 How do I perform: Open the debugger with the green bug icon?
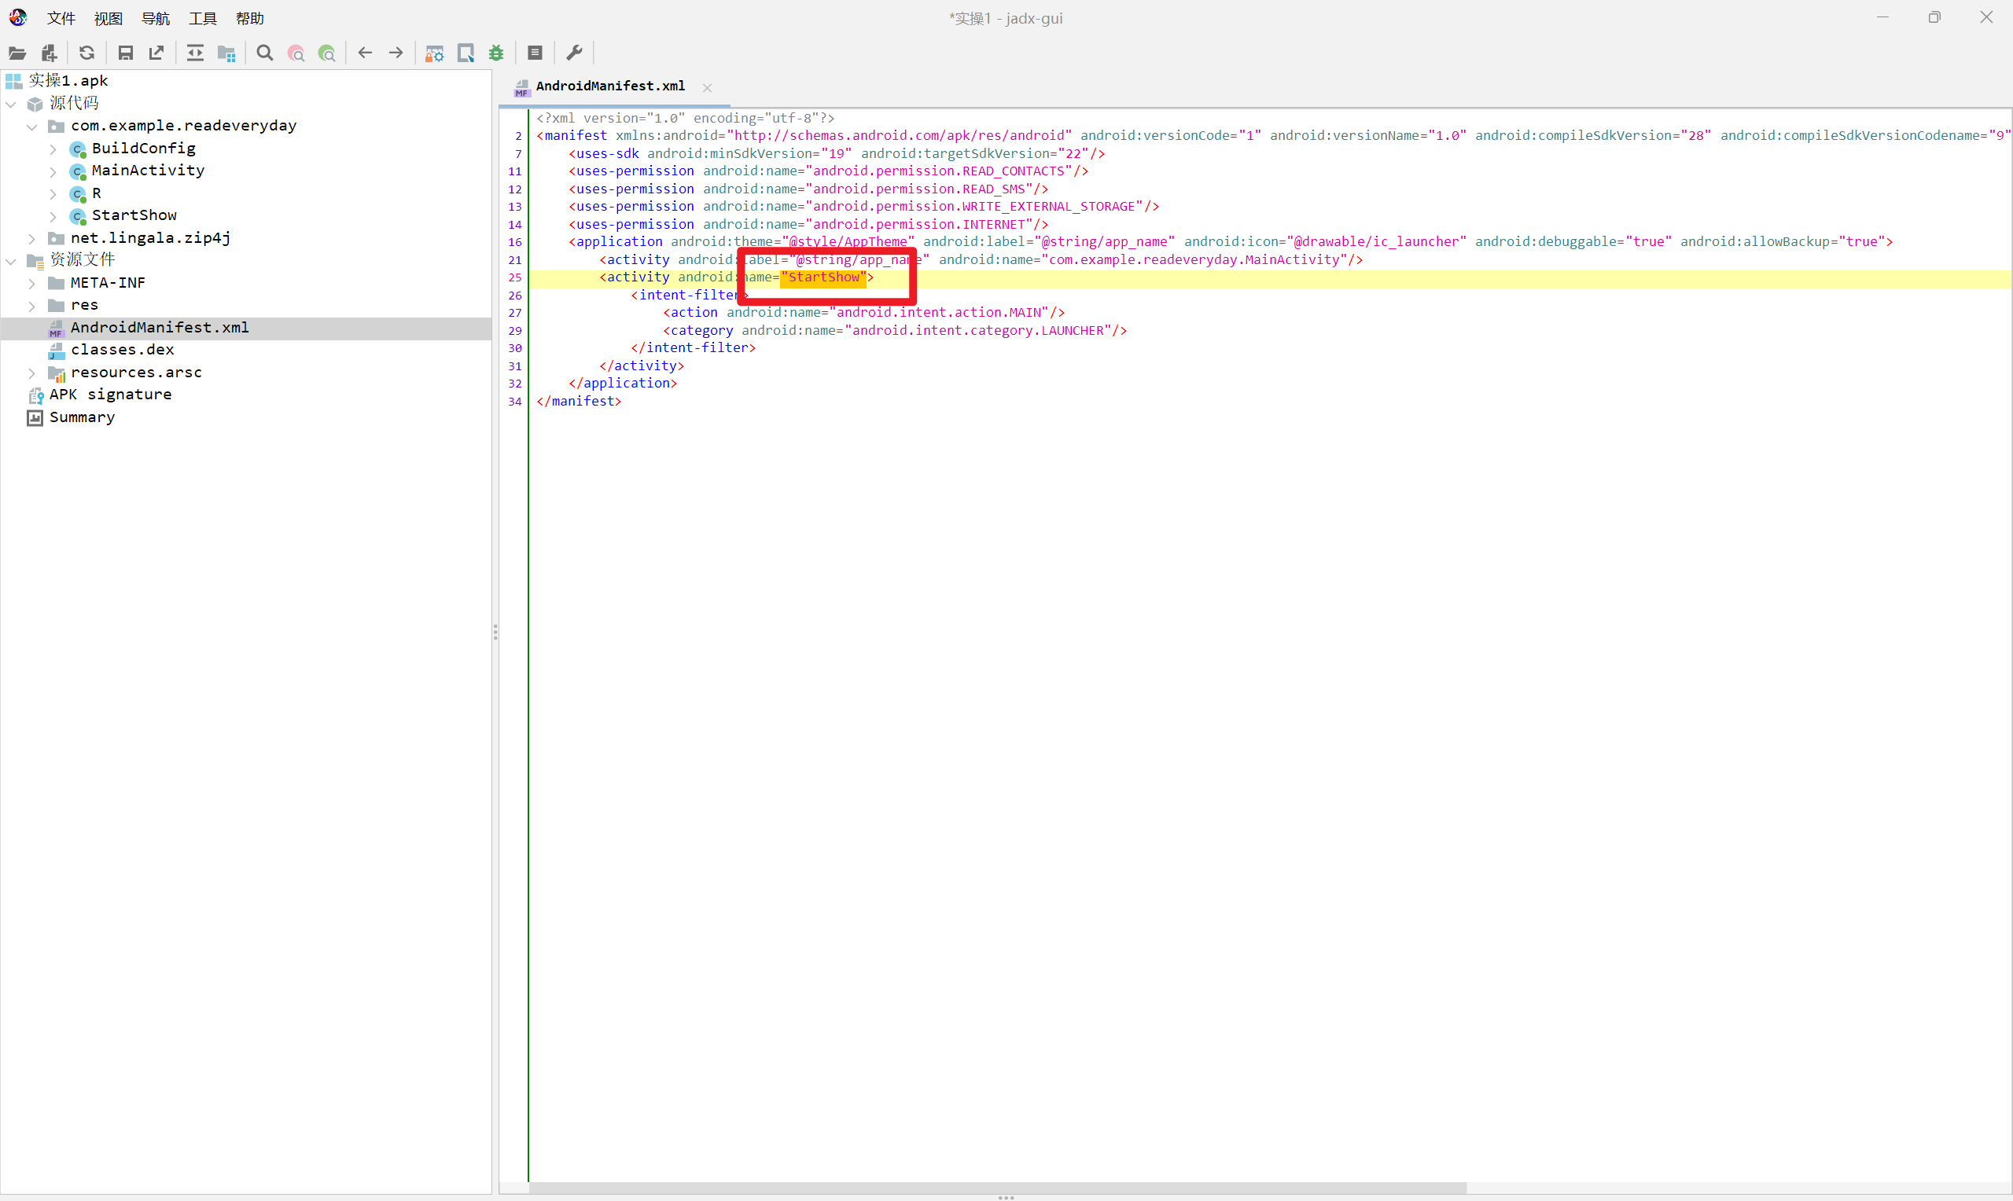496,53
